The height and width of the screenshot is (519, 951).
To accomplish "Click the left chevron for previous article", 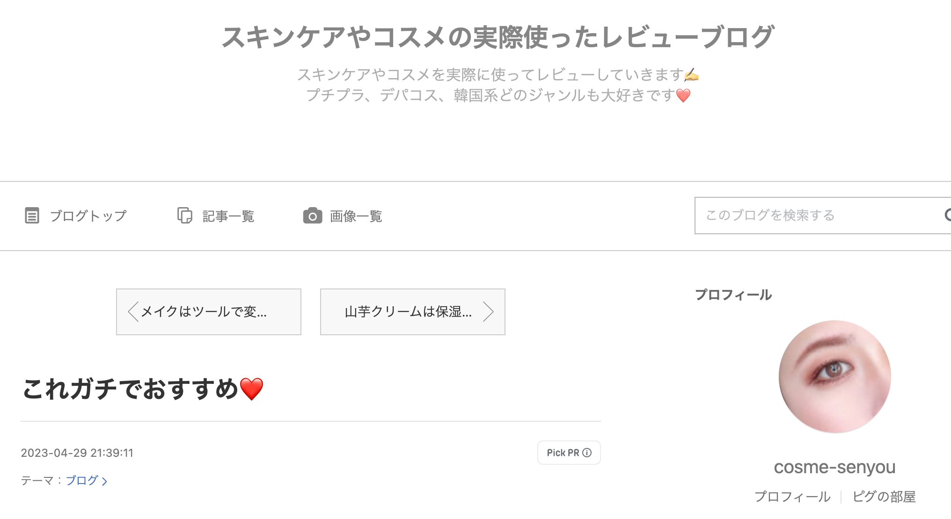I will [x=133, y=312].
